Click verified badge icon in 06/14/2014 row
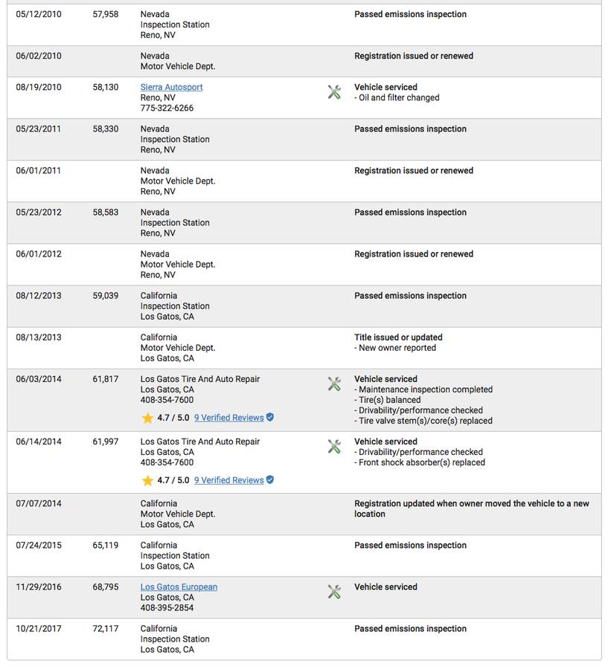 pyautogui.click(x=270, y=479)
